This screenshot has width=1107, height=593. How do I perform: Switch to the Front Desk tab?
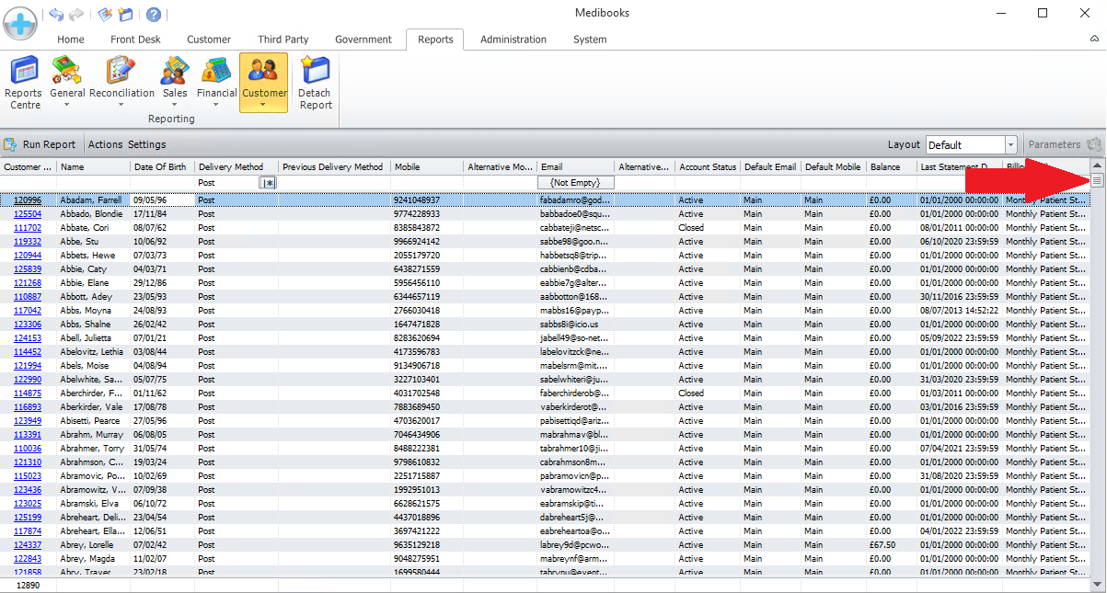click(135, 40)
